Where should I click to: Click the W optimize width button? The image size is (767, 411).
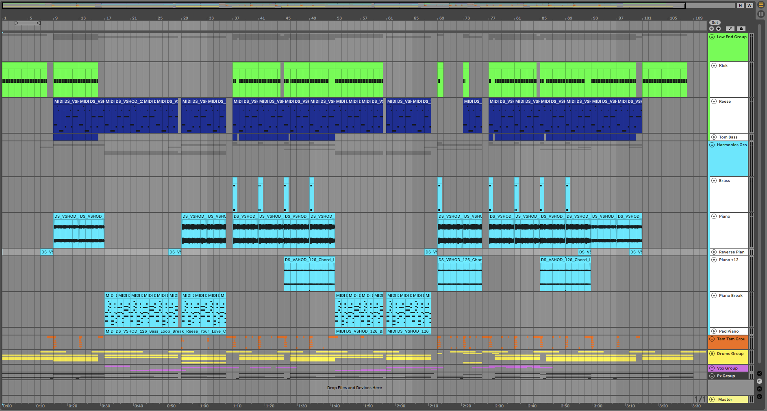point(749,5)
